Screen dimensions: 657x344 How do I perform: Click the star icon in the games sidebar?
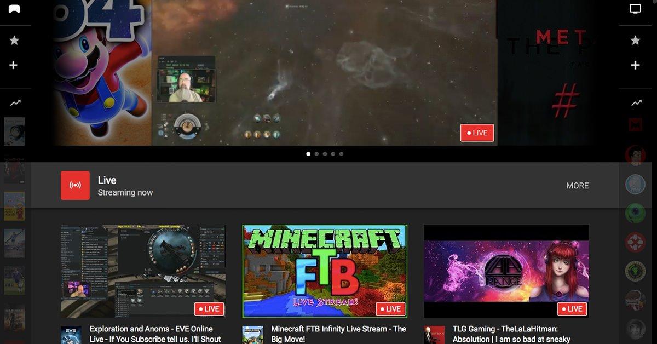[x=14, y=40]
